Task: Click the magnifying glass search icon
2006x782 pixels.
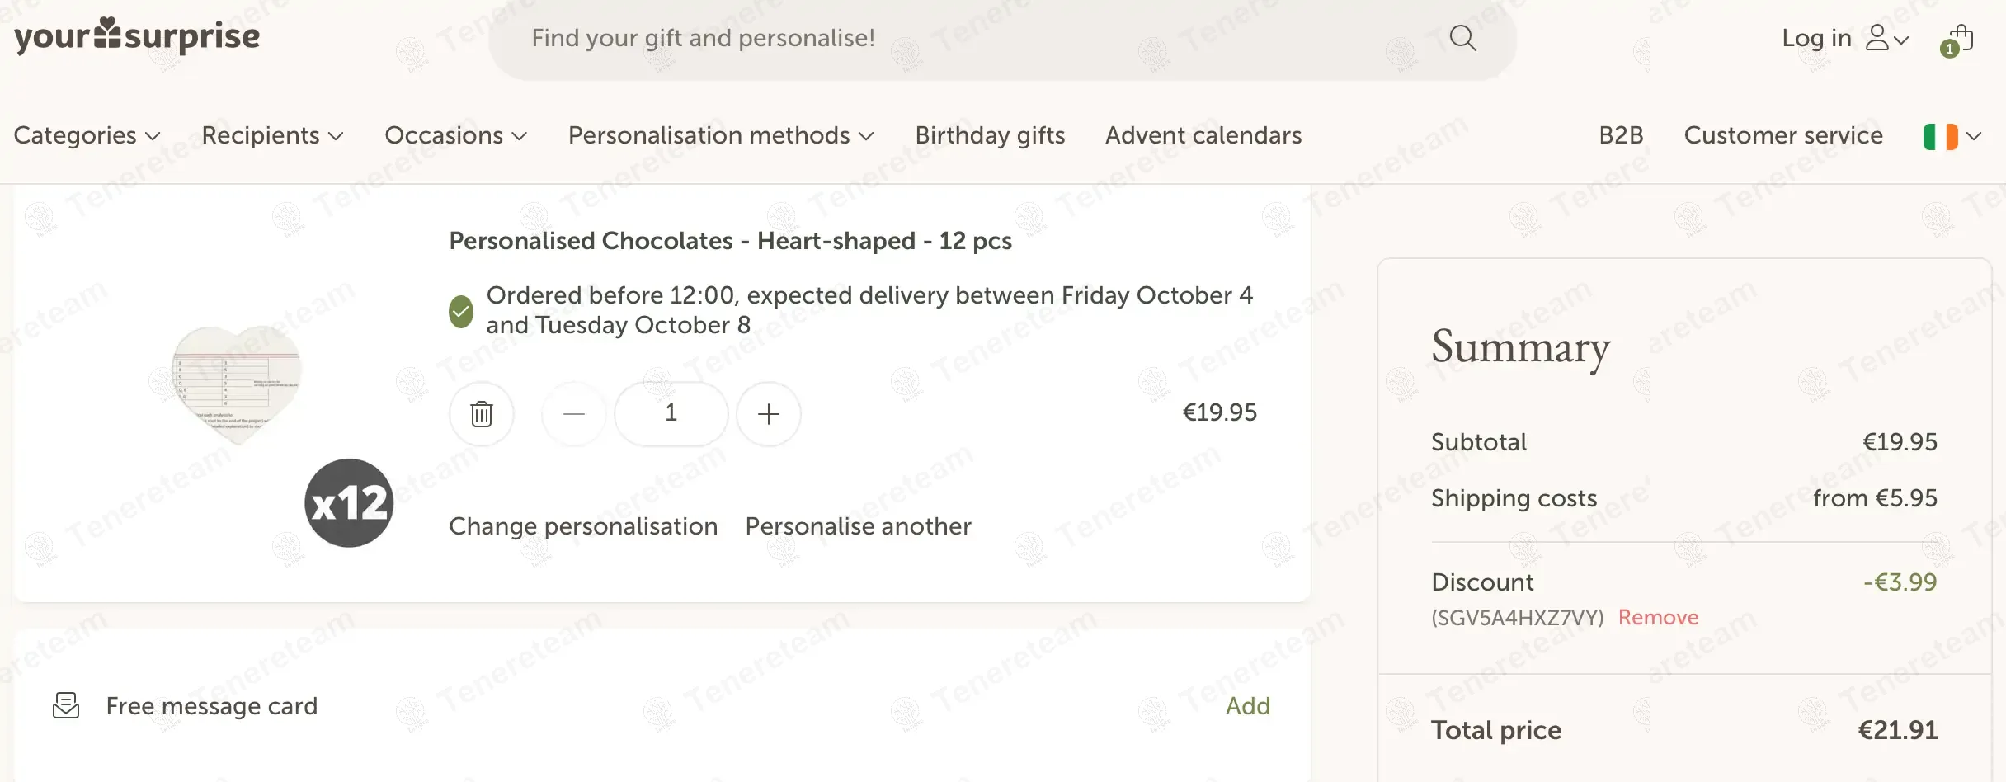Action: 1462,38
